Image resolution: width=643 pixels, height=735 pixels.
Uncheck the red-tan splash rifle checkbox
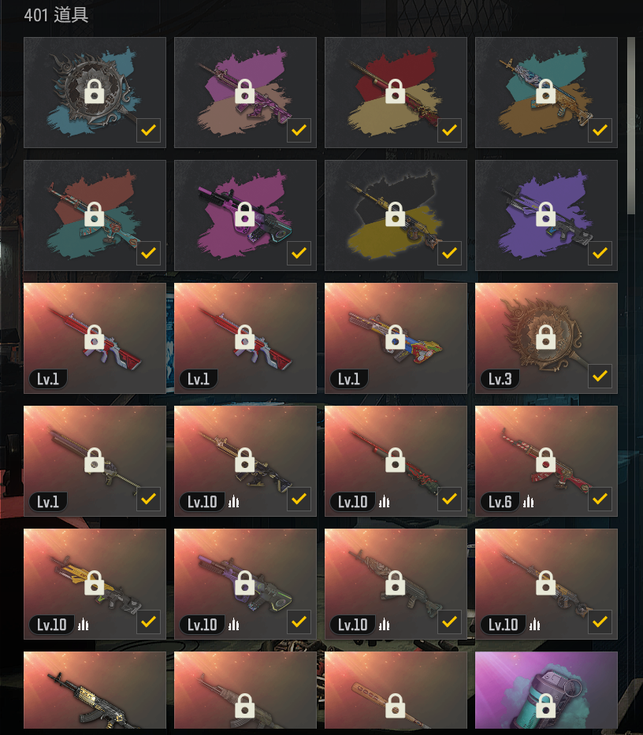tap(449, 130)
